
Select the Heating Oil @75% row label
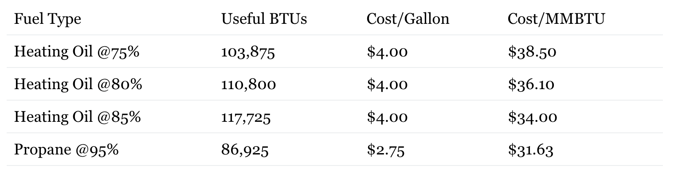coord(77,52)
